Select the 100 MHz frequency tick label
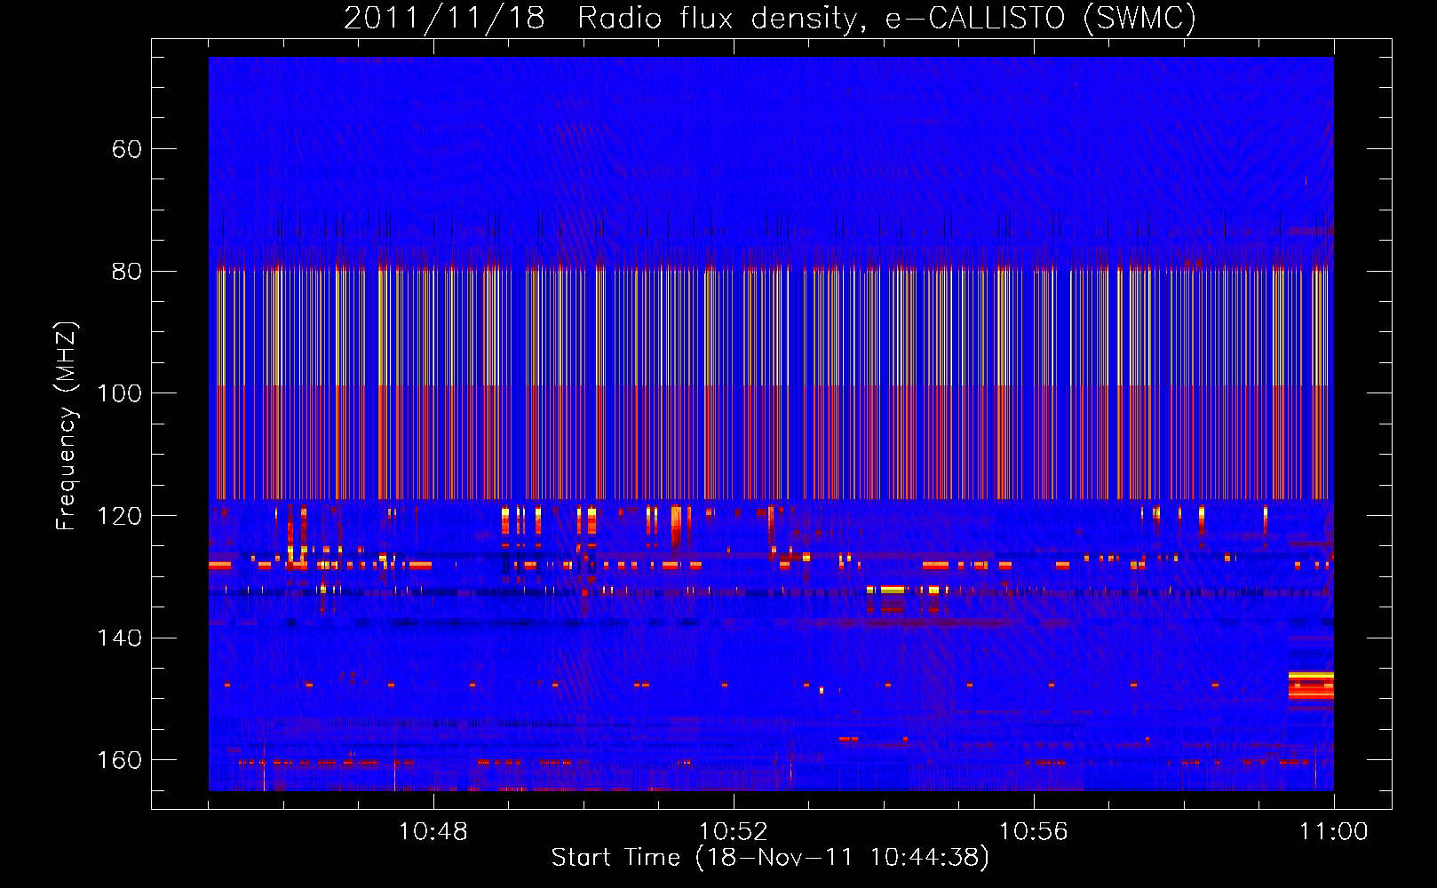Image resolution: width=1437 pixels, height=888 pixels. [120, 393]
